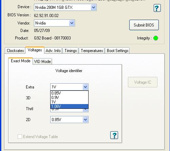Choose 0.85V in Extra list
Image resolution: width=170 pixels, height=151 pixels.
tap(69, 93)
